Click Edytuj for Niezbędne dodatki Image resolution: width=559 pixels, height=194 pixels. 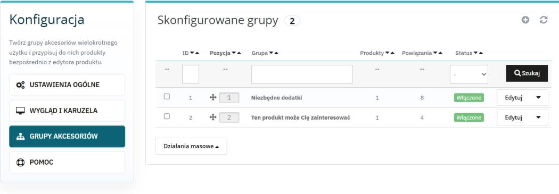(514, 98)
